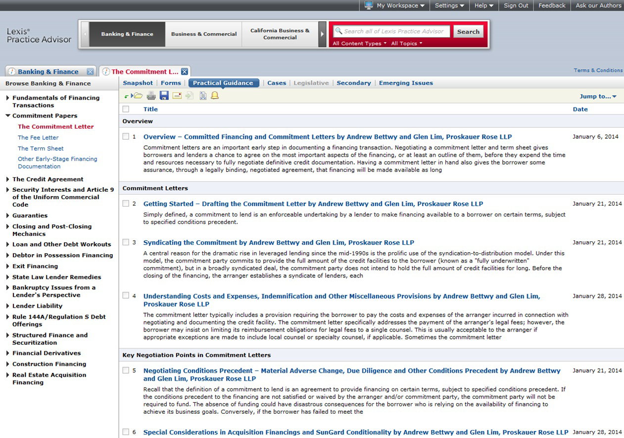The image size is (624, 438).
Task: Open the Settings dropdown menu
Action: [449, 5]
